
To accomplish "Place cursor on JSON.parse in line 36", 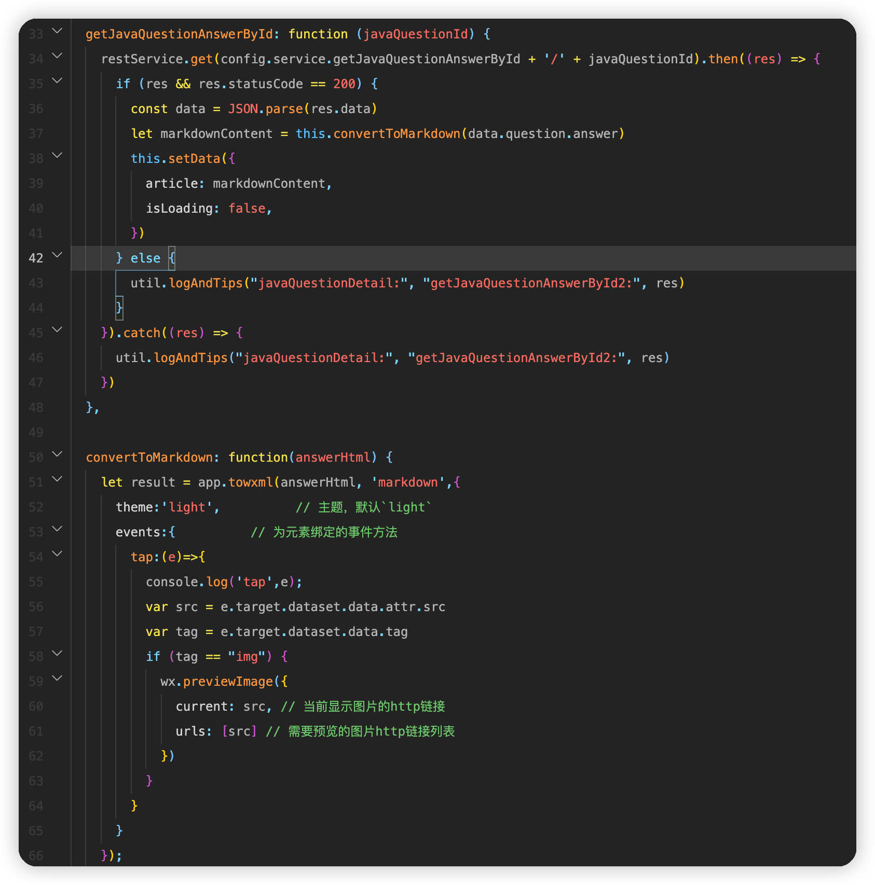I will 265,109.
